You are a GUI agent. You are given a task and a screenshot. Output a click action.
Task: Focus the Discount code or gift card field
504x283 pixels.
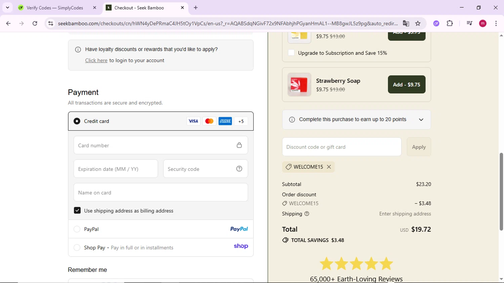(342, 147)
